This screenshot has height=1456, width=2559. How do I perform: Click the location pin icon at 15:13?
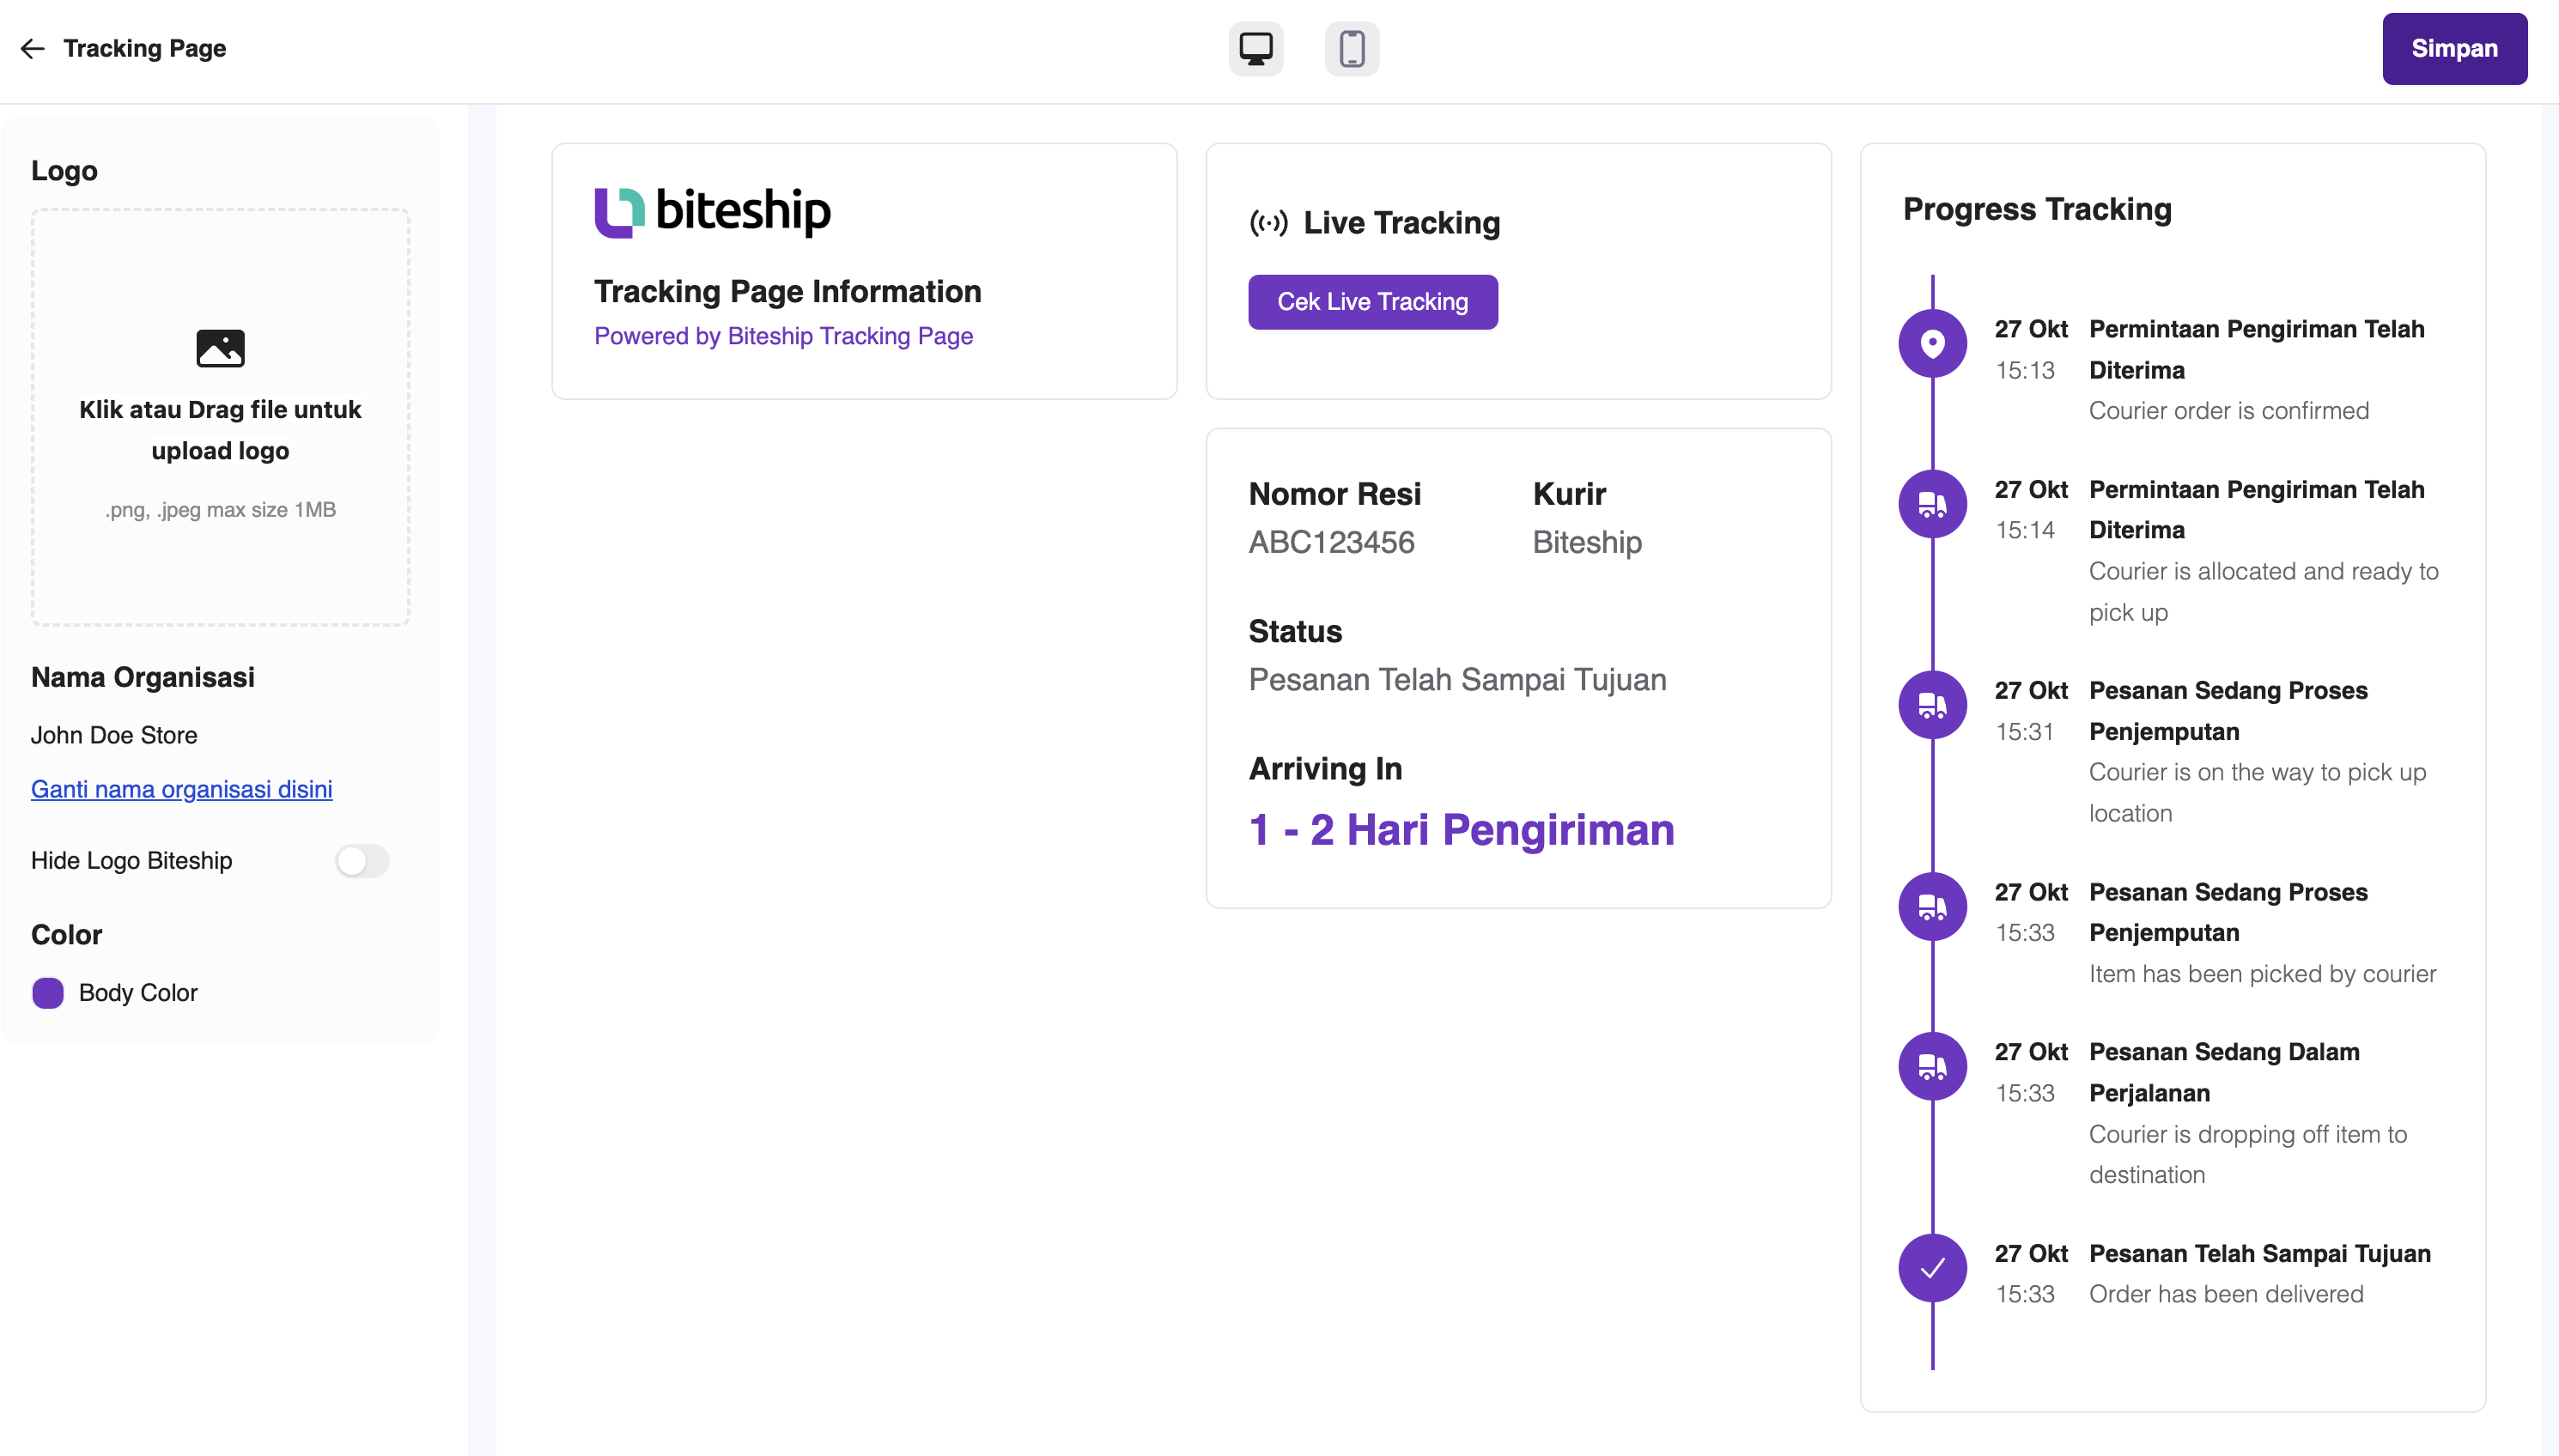[x=1933, y=343]
